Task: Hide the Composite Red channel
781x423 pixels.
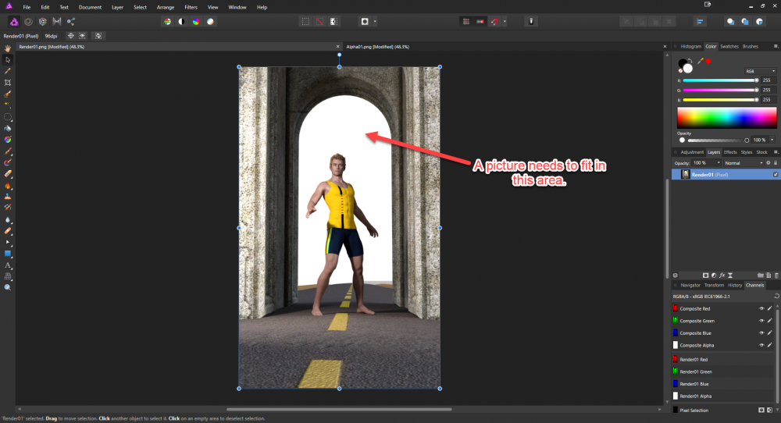Action: (761, 308)
